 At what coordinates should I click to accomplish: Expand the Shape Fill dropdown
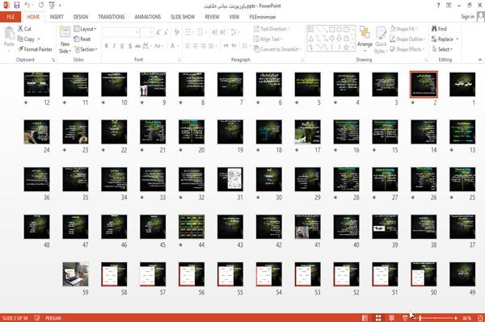(403, 29)
